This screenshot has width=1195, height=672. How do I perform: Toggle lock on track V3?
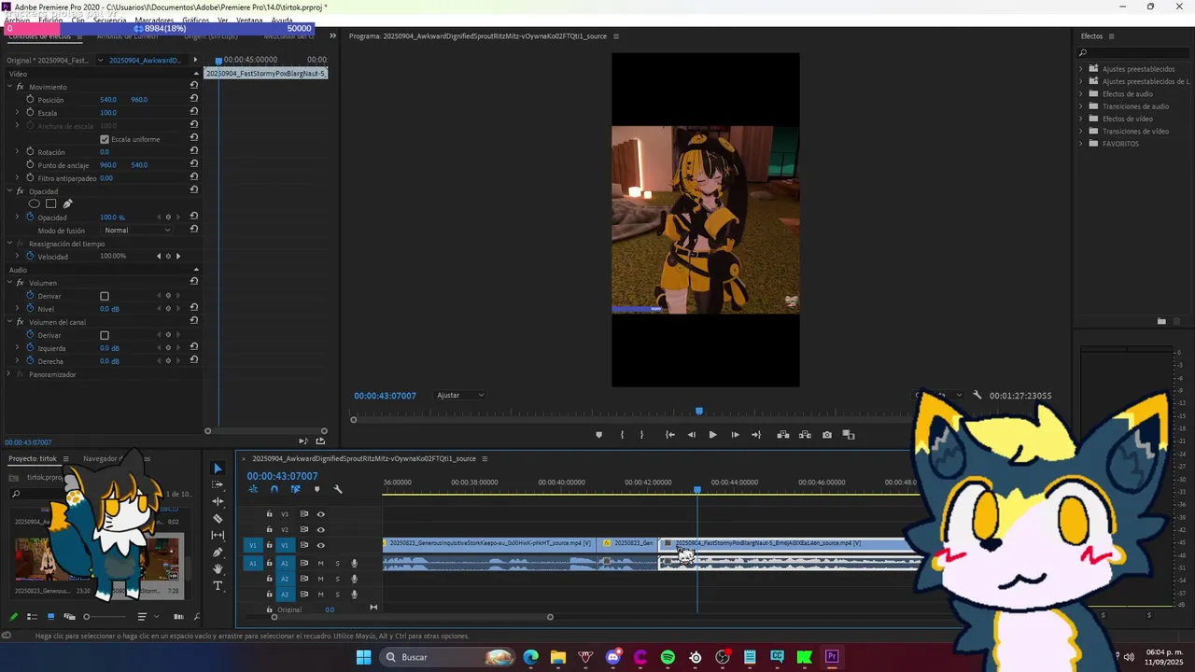pos(269,514)
